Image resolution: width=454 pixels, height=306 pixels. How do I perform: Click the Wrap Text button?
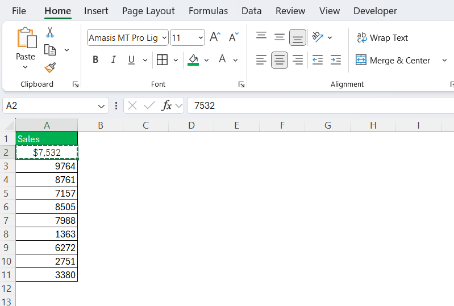point(382,38)
